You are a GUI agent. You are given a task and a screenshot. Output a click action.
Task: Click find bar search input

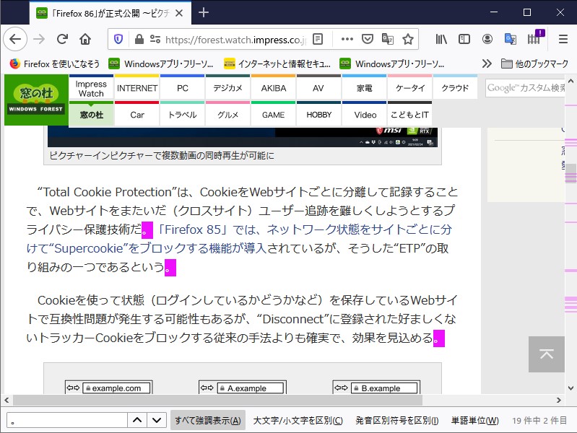tap(67, 420)
